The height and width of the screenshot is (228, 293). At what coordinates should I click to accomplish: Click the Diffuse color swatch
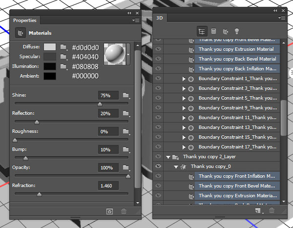tap(50, 47)
